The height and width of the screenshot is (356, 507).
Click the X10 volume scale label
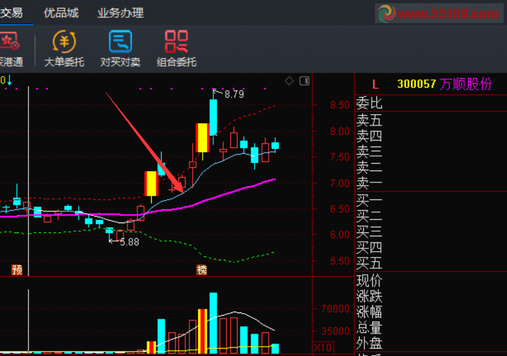[x=322, y=347]
